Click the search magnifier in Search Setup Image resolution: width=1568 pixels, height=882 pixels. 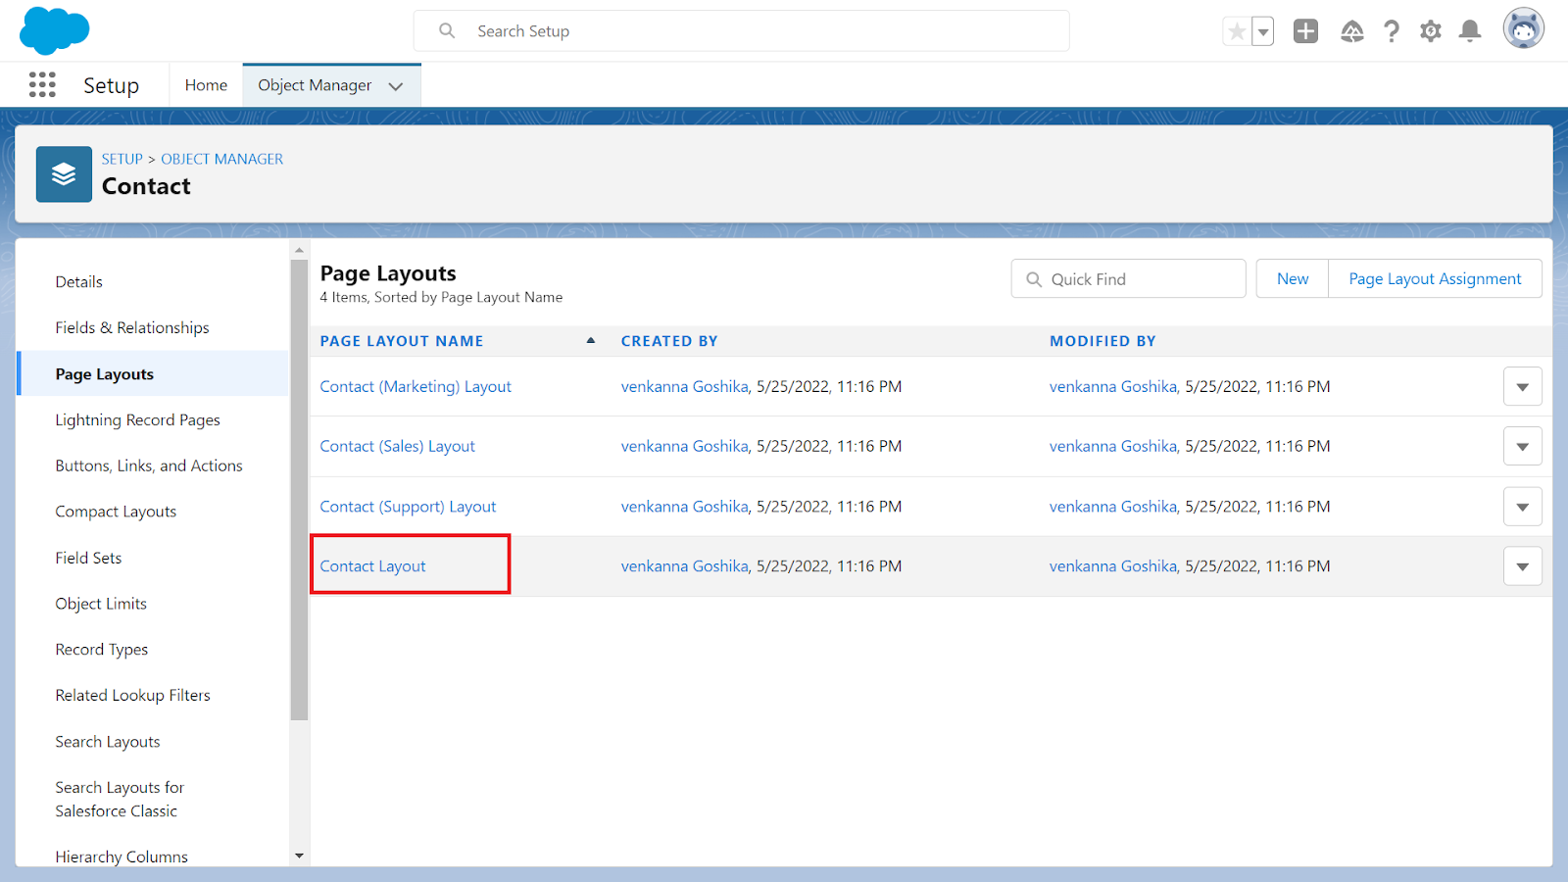click(447, 31)
